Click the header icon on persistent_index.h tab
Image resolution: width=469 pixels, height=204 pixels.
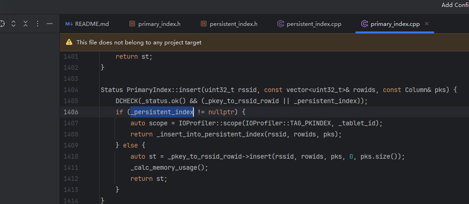[204, 24]
